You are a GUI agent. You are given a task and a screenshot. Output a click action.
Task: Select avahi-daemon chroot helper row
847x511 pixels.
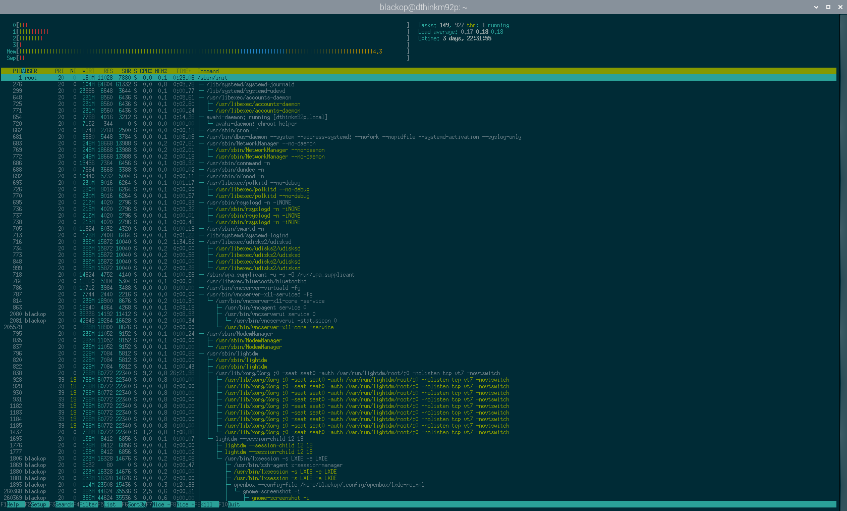(x=419, y=124)
